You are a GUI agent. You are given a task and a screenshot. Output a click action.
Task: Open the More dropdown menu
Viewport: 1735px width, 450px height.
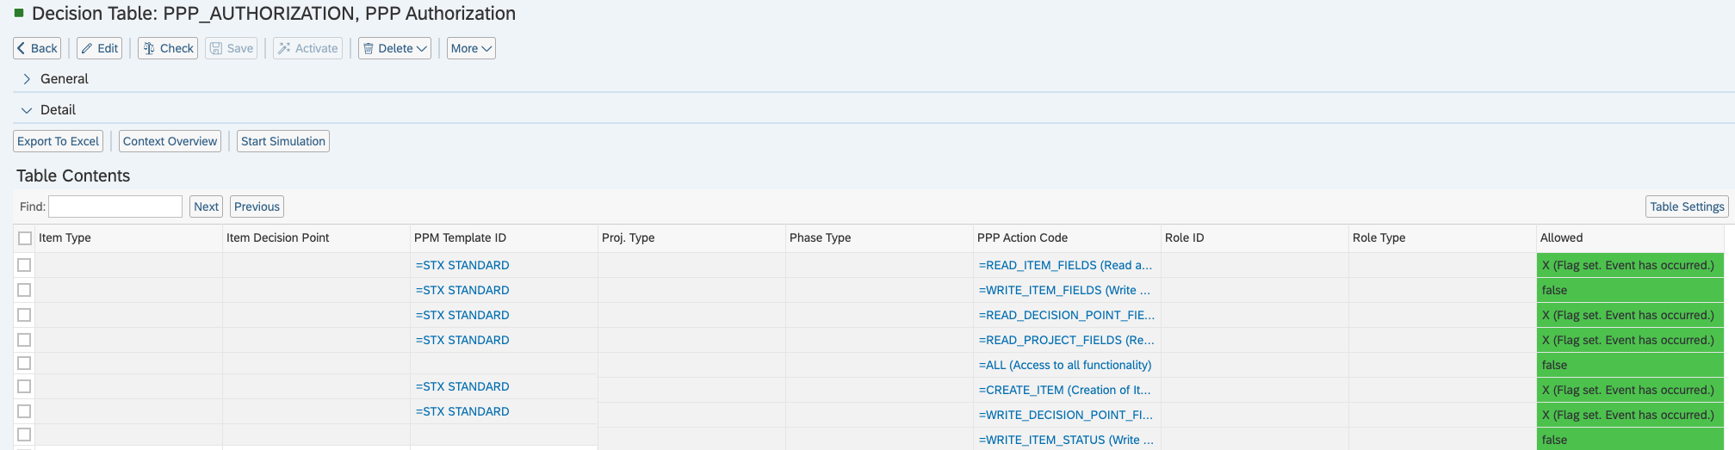(471, 48)
